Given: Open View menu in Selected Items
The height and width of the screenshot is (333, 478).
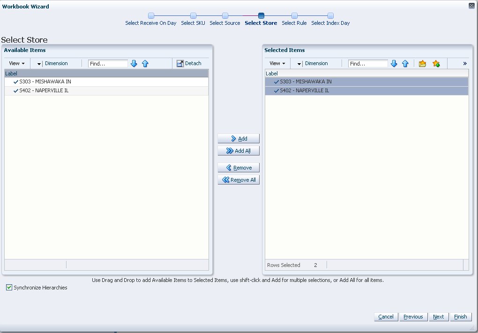Looking at the screenshot, I should click(x=277, y=63).
